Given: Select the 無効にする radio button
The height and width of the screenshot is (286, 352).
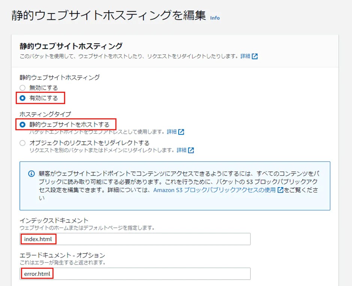Looking at the screenshot, I should [22, 88].
